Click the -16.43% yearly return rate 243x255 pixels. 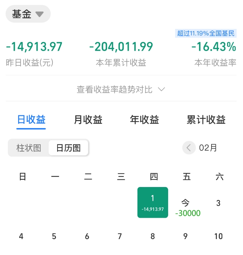click(214, 47)
